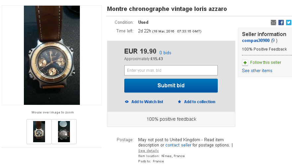Click the green plus follow icon

click(245, 63)
